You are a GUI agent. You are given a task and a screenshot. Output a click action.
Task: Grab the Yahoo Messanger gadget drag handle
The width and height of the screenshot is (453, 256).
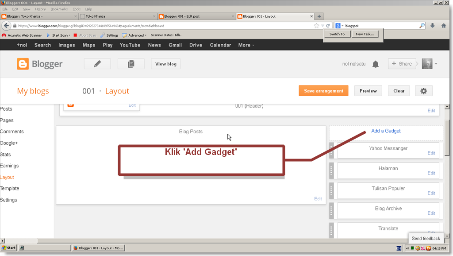click(x=331, y=151)
